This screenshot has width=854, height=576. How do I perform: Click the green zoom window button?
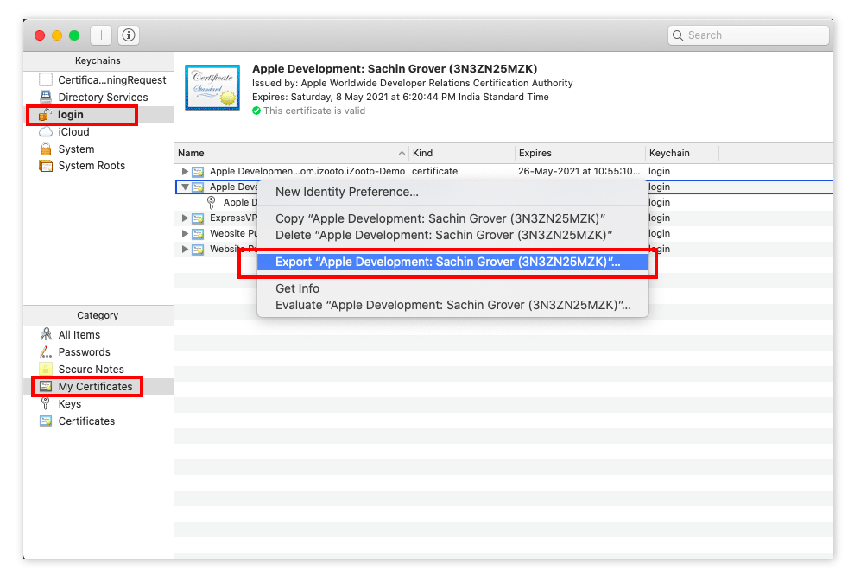point(74,35)
